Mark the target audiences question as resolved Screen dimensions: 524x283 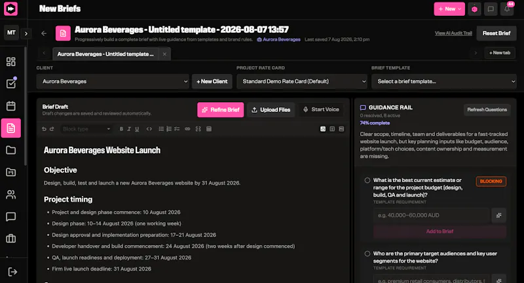(367, 254)
